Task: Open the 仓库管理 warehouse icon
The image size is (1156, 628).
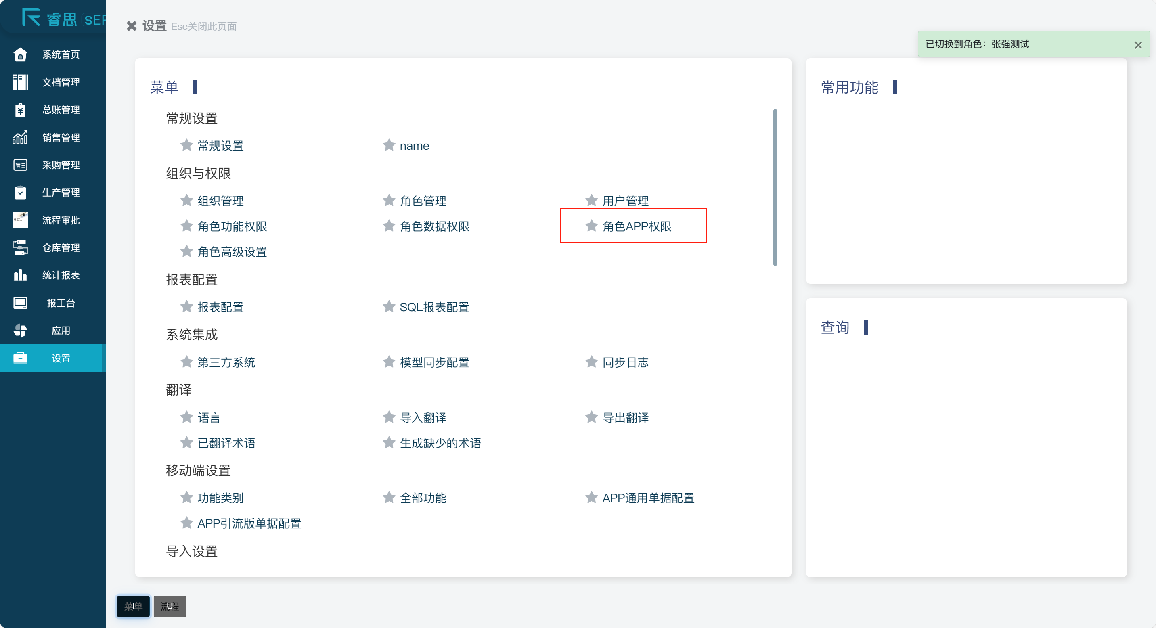Action: coord(20,248)
